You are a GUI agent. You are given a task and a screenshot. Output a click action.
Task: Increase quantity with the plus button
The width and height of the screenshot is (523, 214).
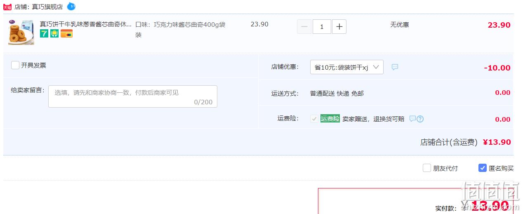[x=339, y=27]
